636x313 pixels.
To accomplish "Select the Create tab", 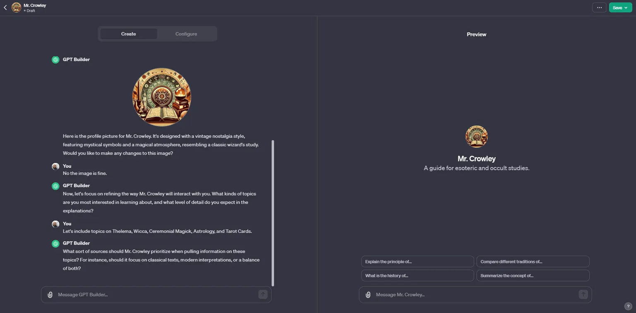I will click(128, 34).
